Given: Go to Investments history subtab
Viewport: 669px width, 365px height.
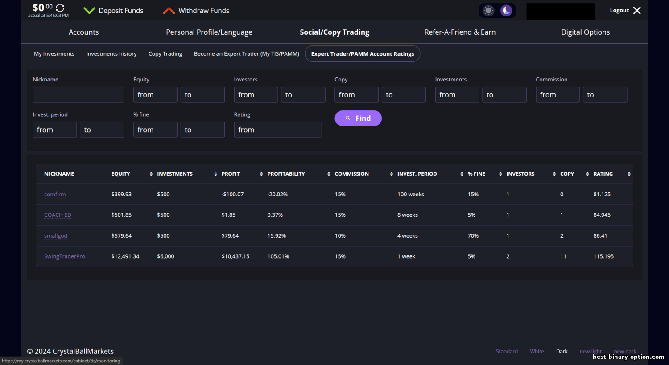Looking at the screenshot, I should pos(111,54).
